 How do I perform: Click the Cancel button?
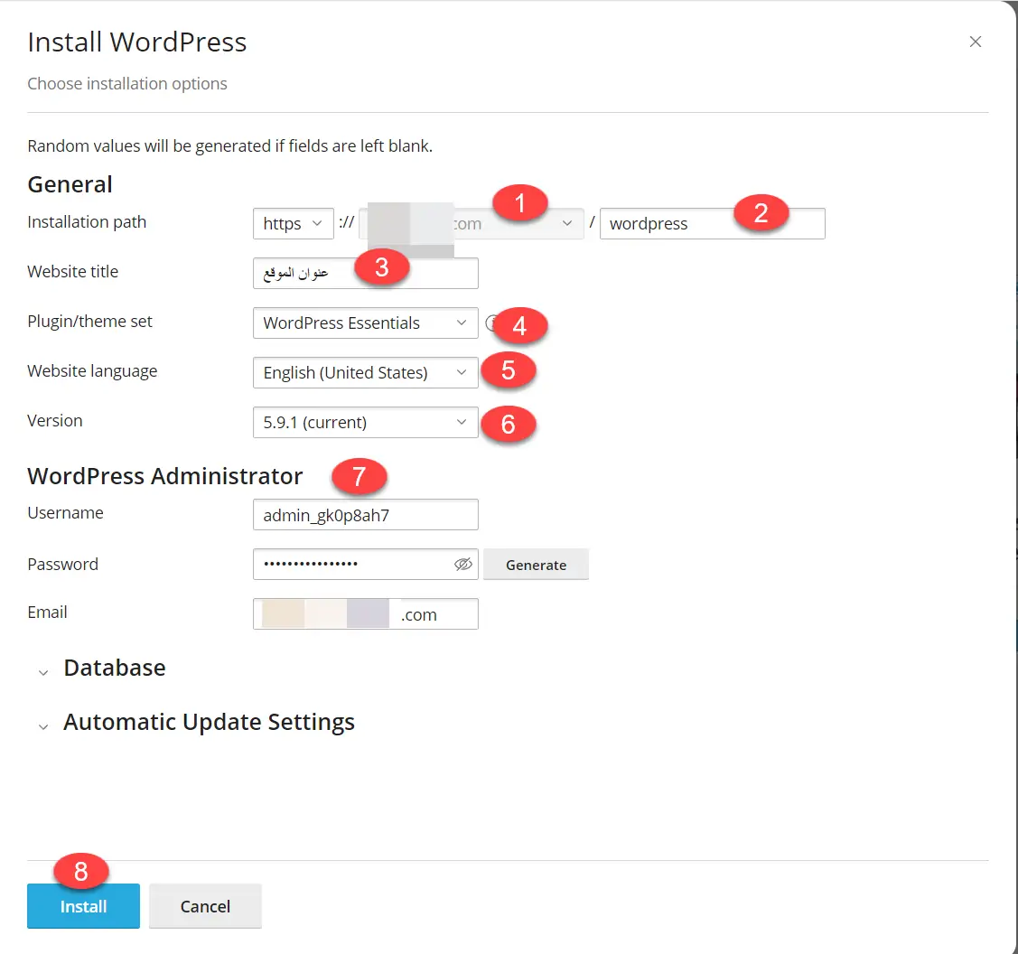(205, 906)
